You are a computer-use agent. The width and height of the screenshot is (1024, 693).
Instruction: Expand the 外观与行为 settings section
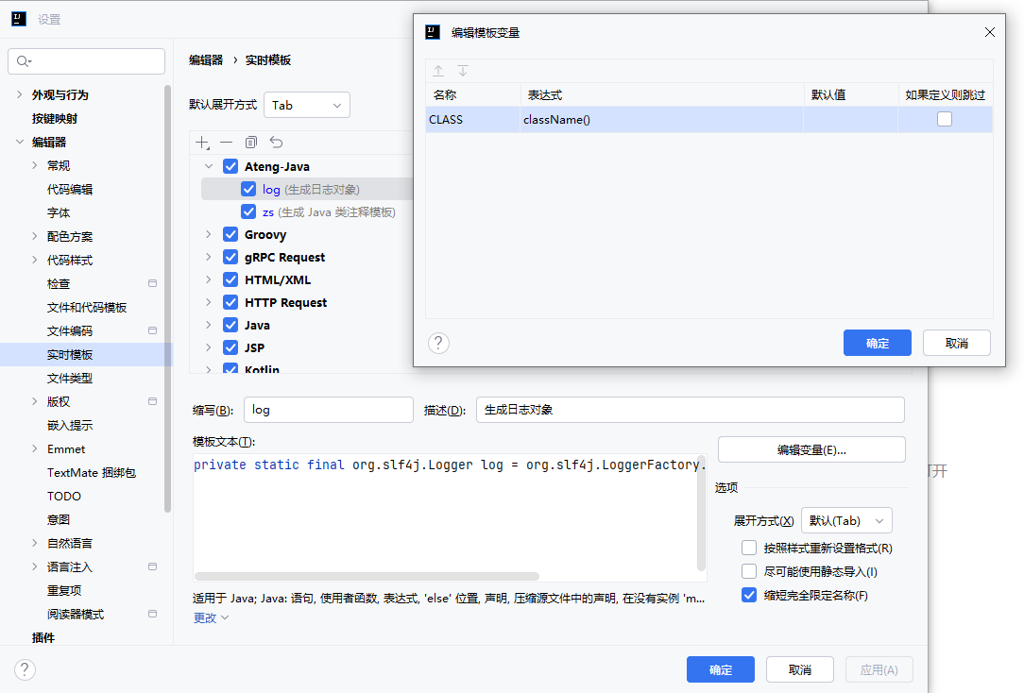pyautogui.click(x=20, y=94)
